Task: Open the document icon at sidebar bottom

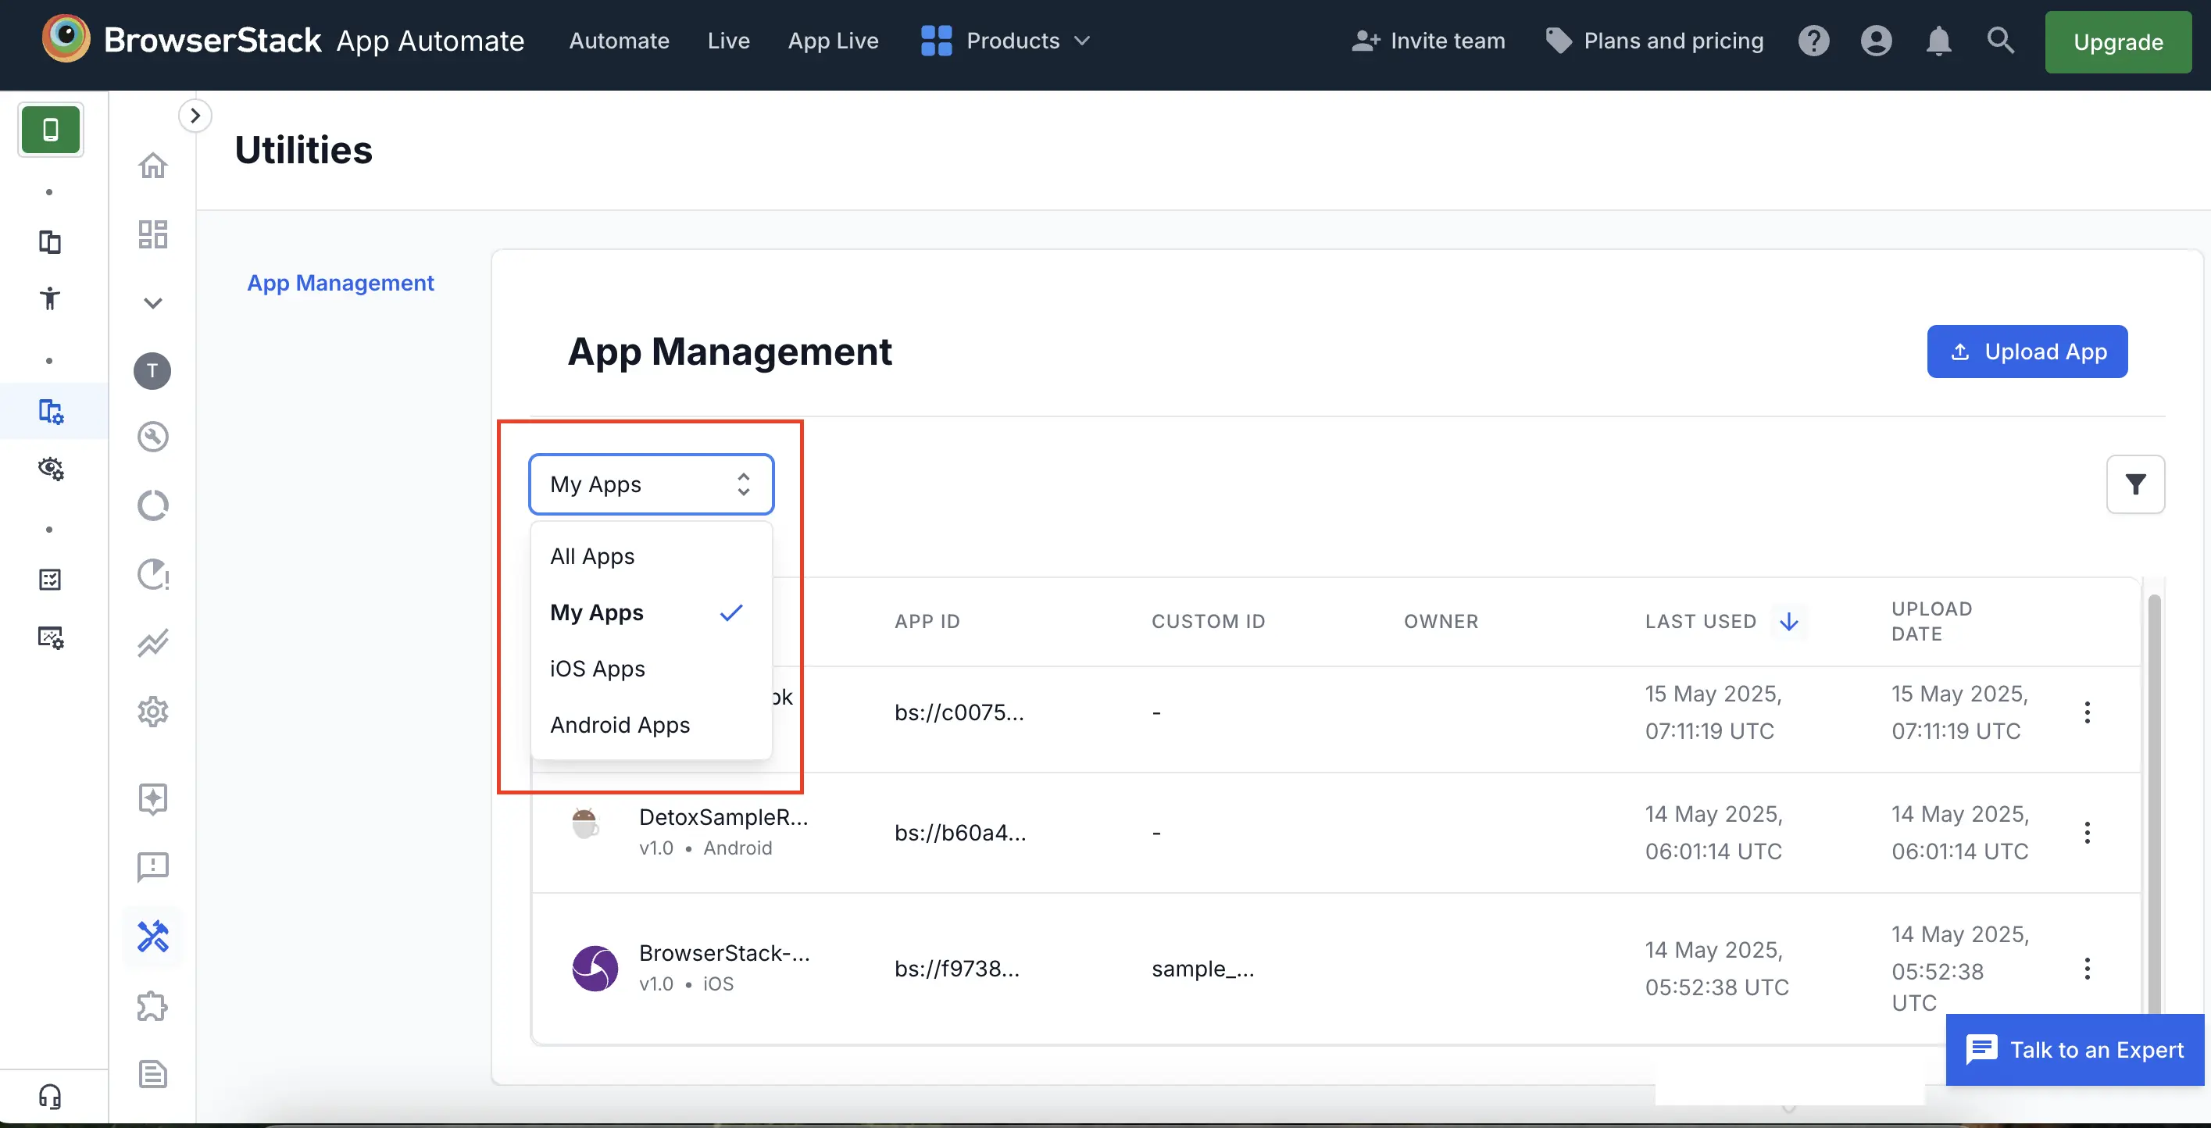Action: point(153,1074)
